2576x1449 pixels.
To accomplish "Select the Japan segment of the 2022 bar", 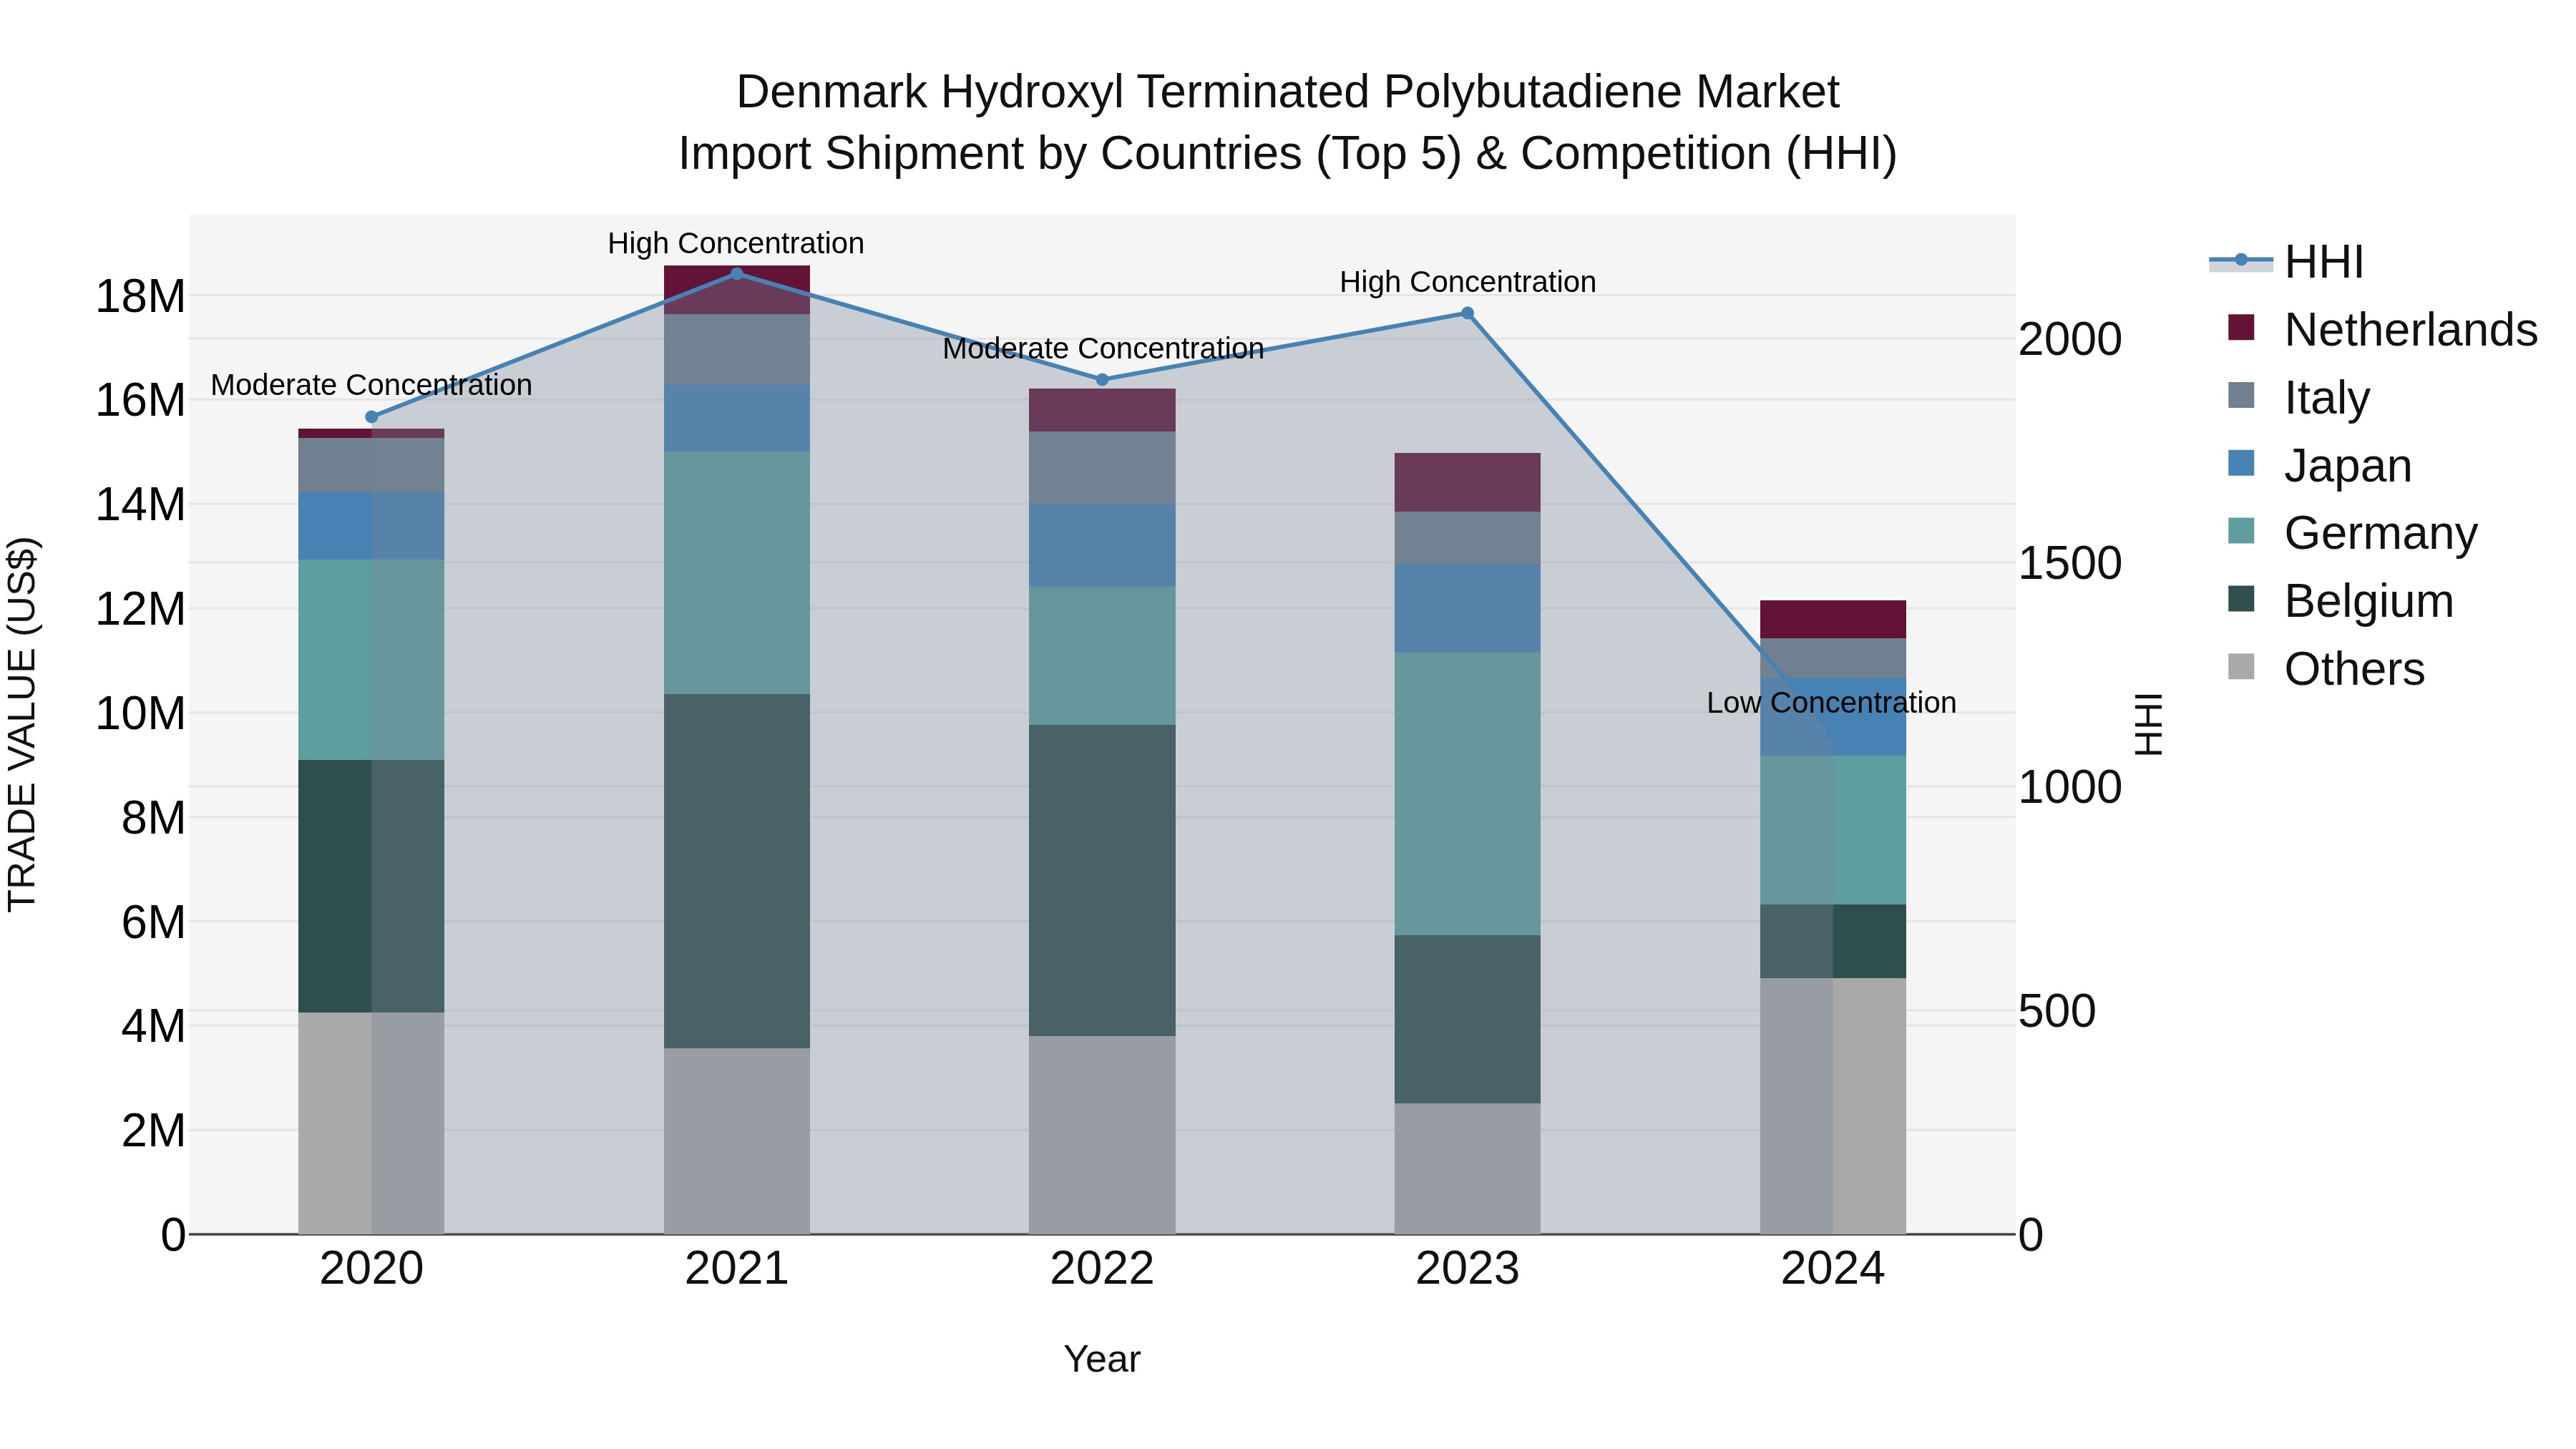I will click(1102, 546).
